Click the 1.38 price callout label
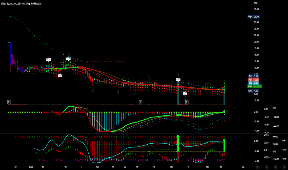288x170 pixels. pos(185,93)
